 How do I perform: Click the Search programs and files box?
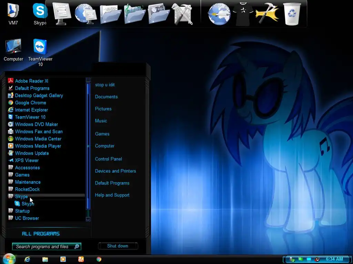coord(47,246)
